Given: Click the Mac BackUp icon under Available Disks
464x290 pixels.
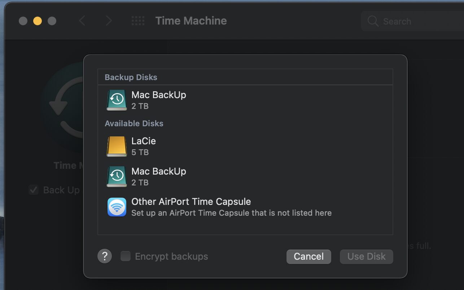Looking at the screenshot, I should (117, 176).
